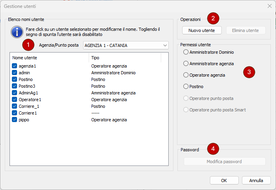Click the blue information icon

(17, 32)
